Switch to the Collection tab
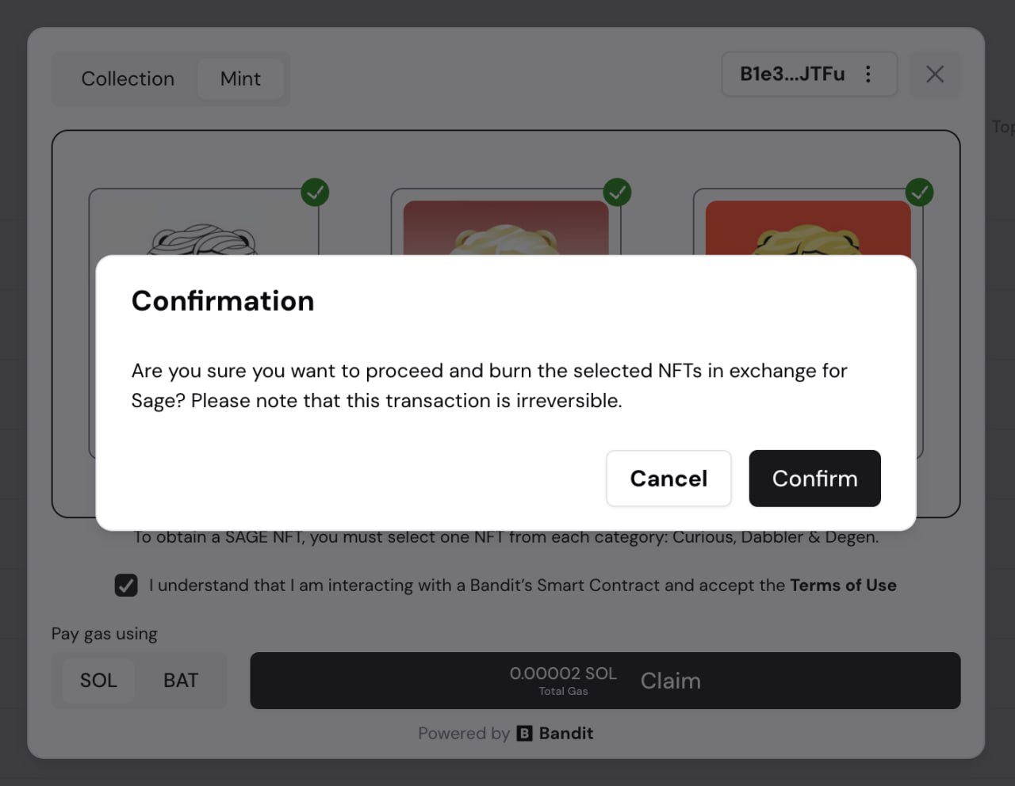 127,78
